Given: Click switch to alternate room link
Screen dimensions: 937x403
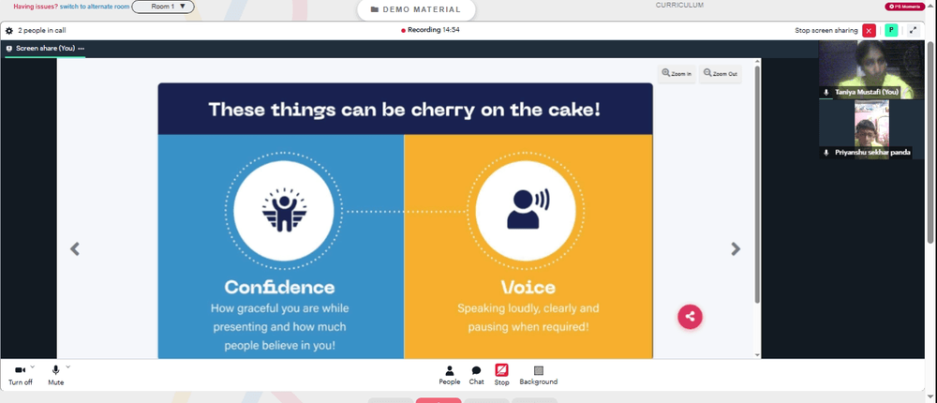Looking at the screenshot, I should click(95, 7).
